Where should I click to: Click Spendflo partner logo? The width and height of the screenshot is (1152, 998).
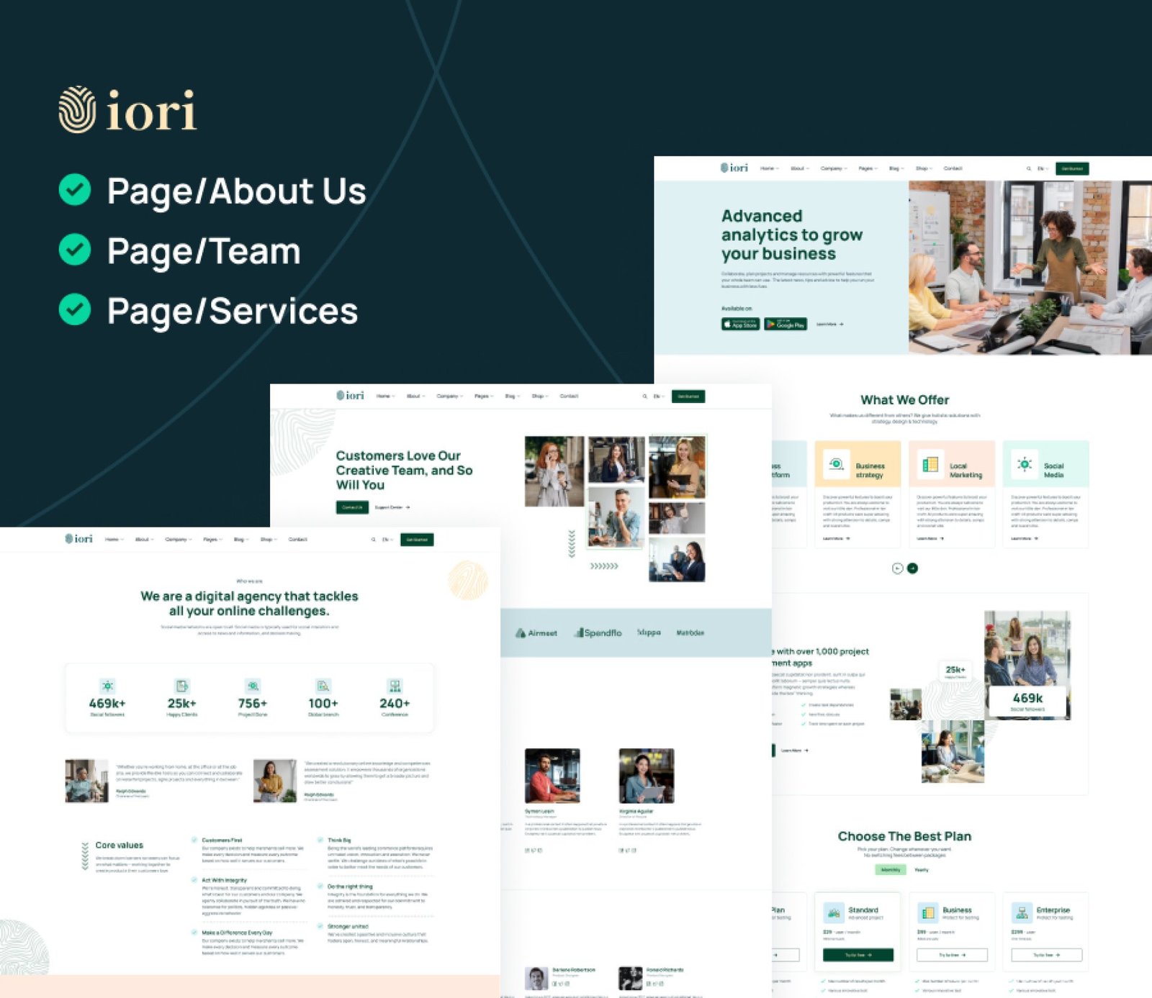598,632
